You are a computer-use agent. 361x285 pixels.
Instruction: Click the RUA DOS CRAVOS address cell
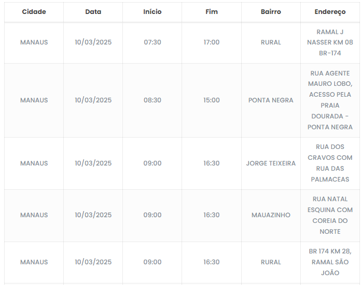[x=330, y=163]
